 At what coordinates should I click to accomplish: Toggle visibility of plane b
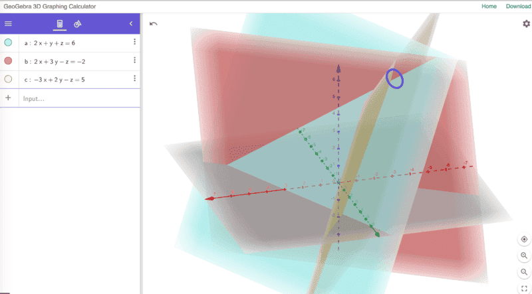click(x=8, y=61)
